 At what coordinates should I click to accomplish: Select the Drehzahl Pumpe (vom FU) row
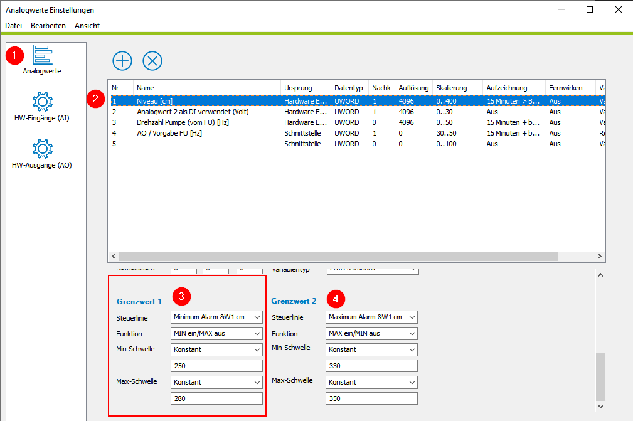pos(358,122)
